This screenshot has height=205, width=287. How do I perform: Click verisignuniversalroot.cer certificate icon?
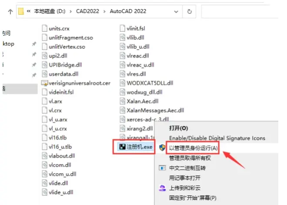[44, 83]
